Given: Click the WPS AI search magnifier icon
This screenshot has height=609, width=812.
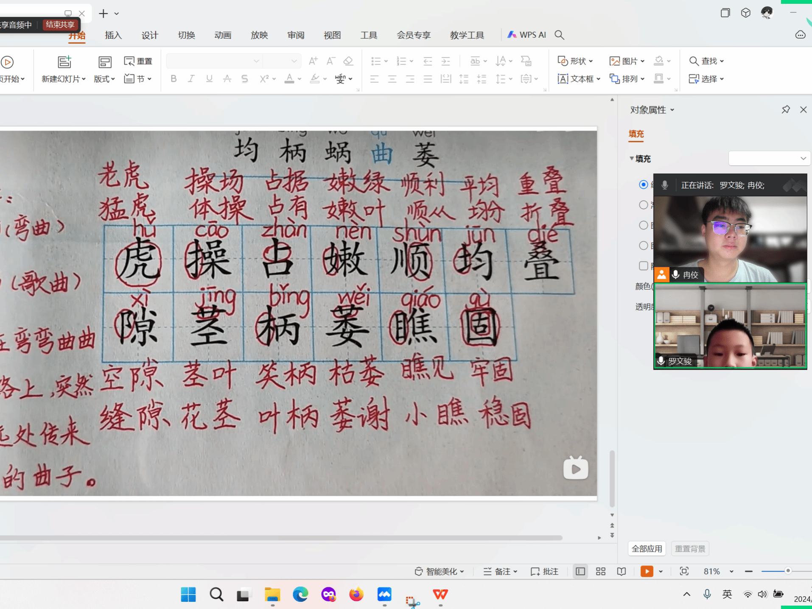Looking at the screenshot, I should pos(559,35).
